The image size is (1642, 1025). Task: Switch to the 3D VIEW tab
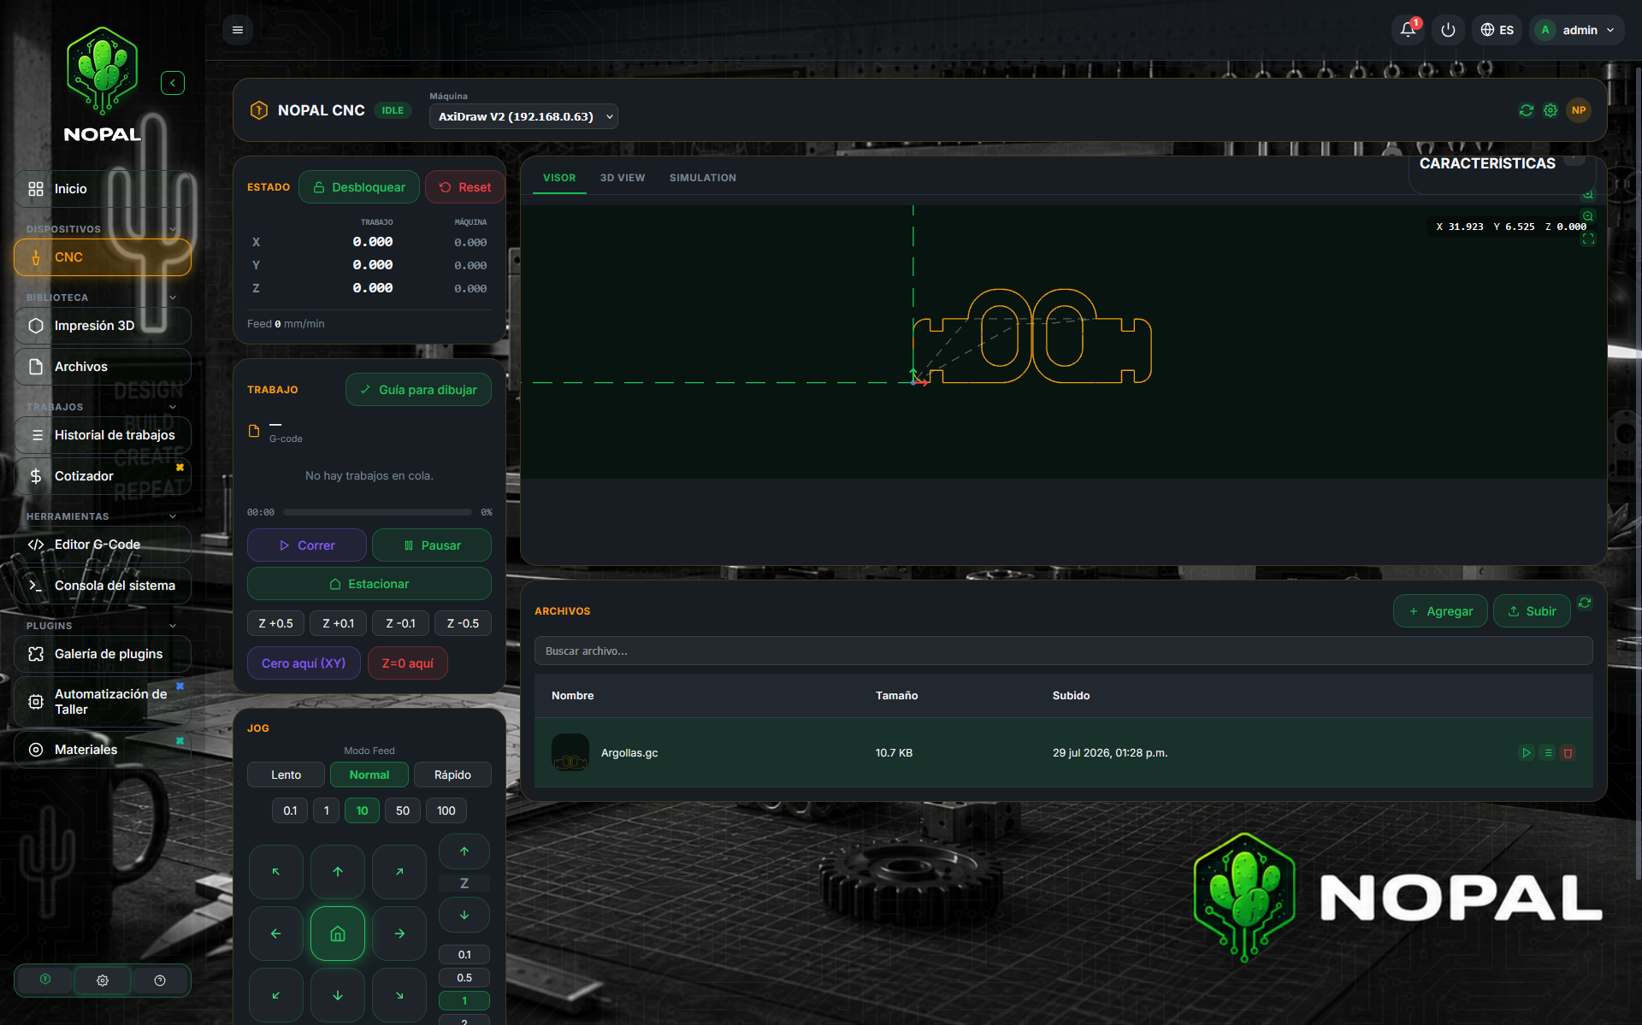pyautogui.click(x=623, y=178)
